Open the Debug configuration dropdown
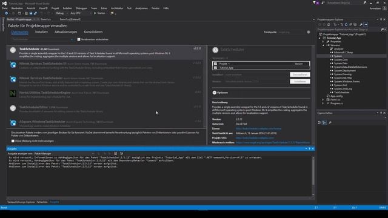This screenshot has width=388, height=218. coord(61,13)
